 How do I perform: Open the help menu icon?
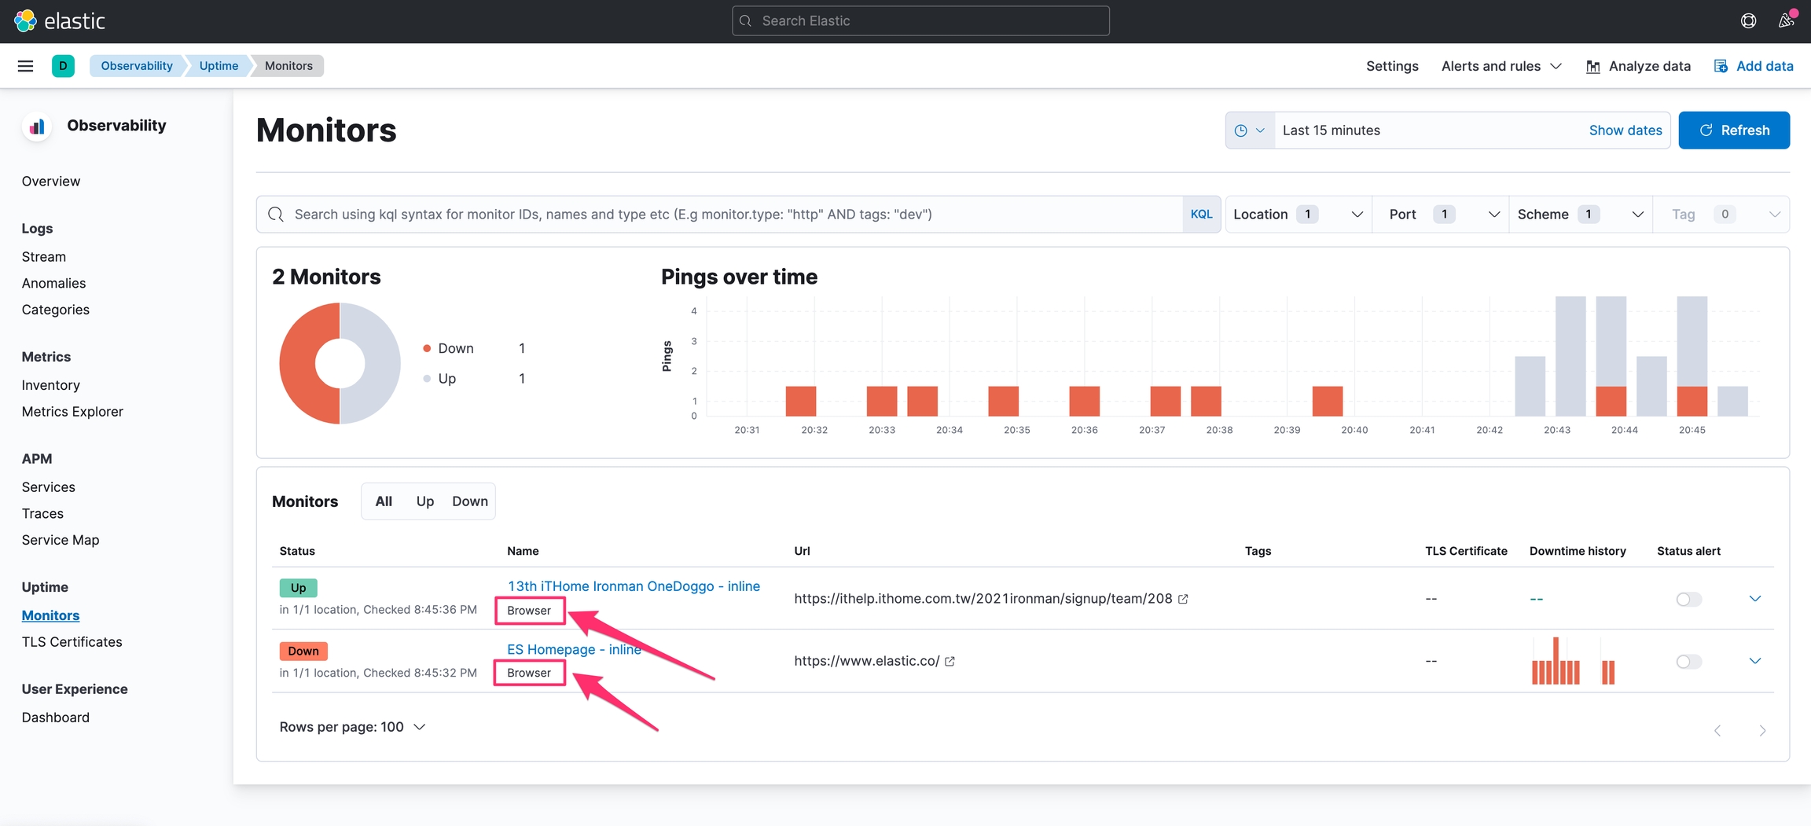(1748, 21)
